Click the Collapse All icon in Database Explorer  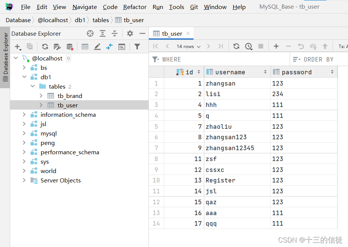115,33
